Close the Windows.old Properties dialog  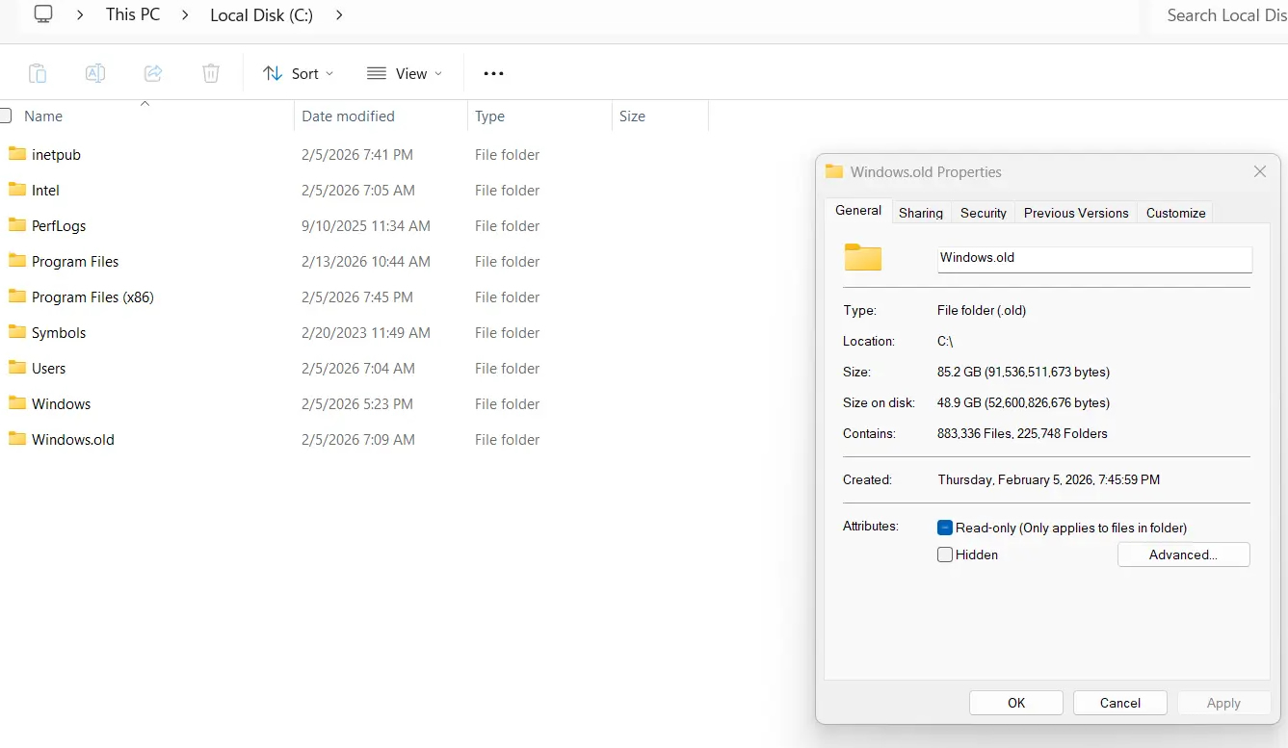click(1259, 171)
